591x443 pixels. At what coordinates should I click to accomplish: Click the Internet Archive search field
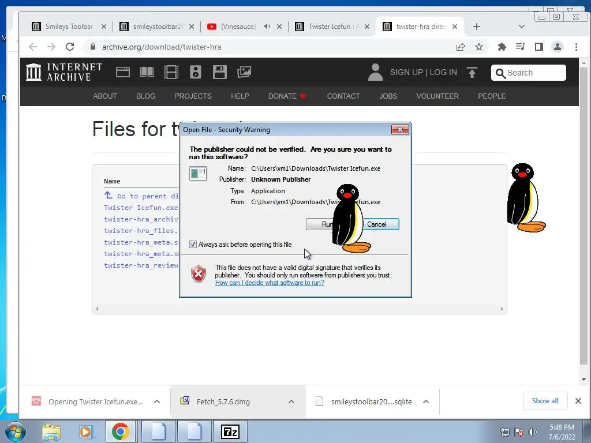tap(529, 72)
